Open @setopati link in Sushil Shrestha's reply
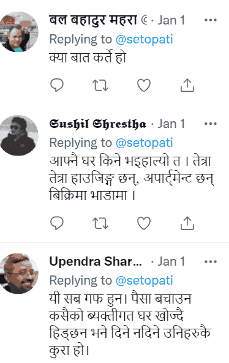The image size is (229, 363). point(144,143)
